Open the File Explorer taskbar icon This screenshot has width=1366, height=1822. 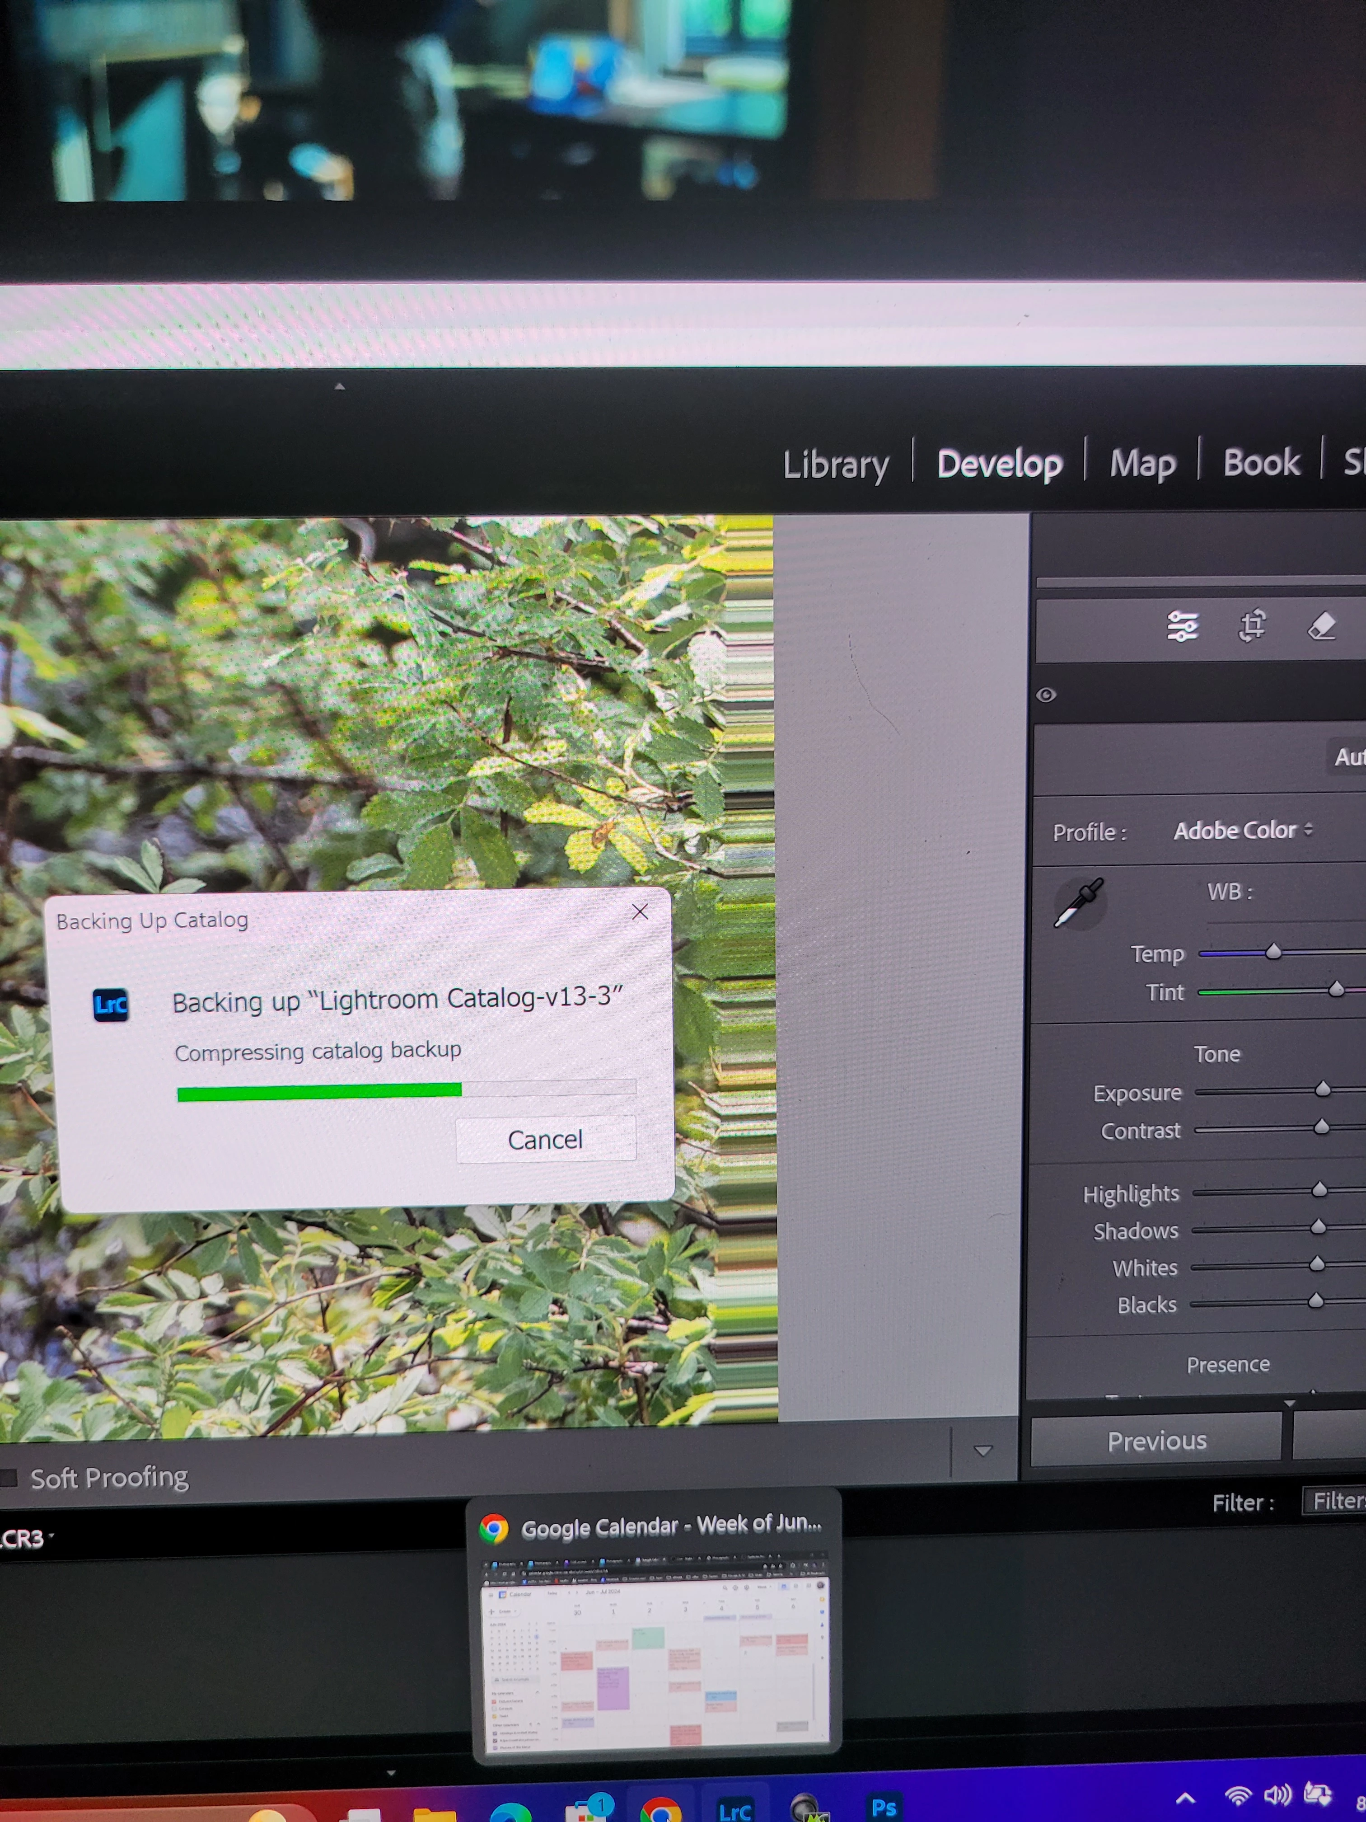coord(434,1814)
